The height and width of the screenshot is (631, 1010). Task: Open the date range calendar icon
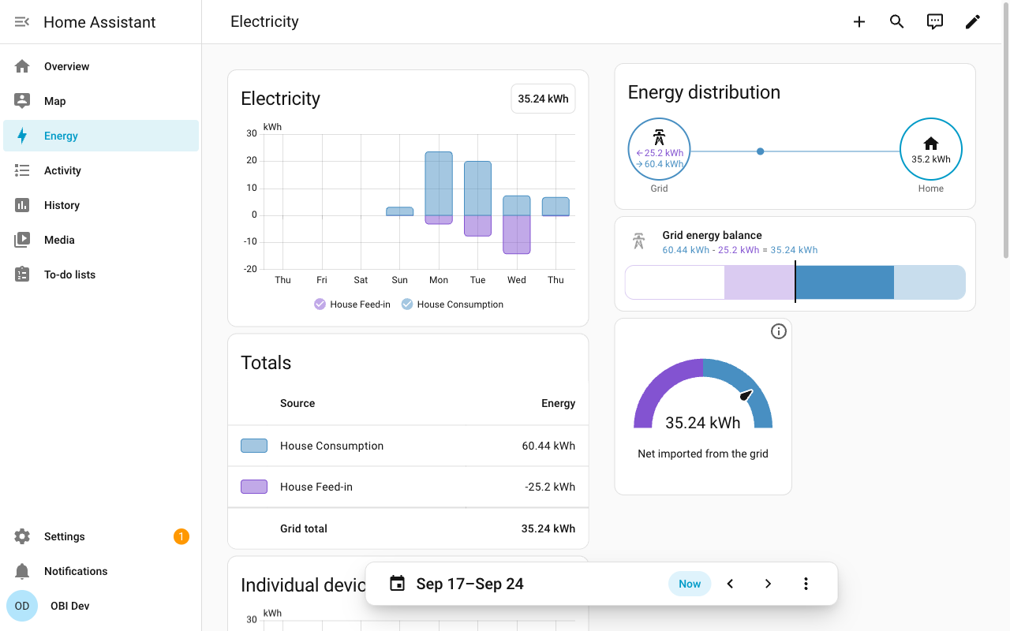398,584
